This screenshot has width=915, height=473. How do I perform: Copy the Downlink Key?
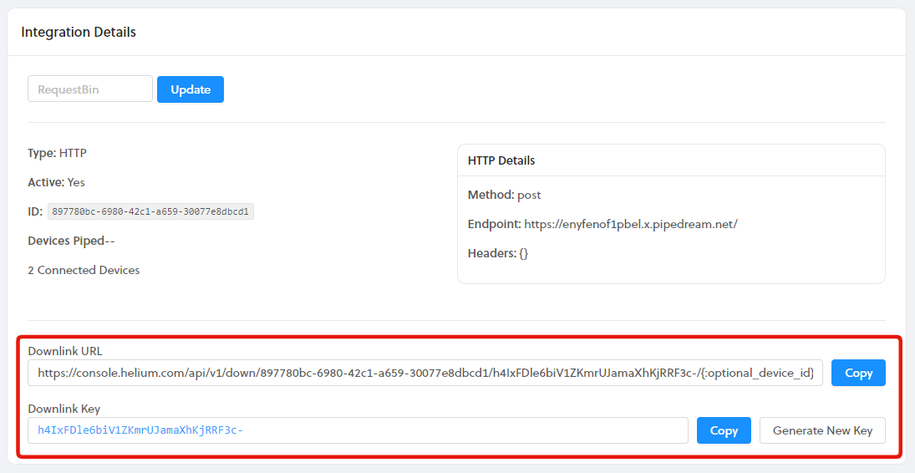[x=724, y=430]
